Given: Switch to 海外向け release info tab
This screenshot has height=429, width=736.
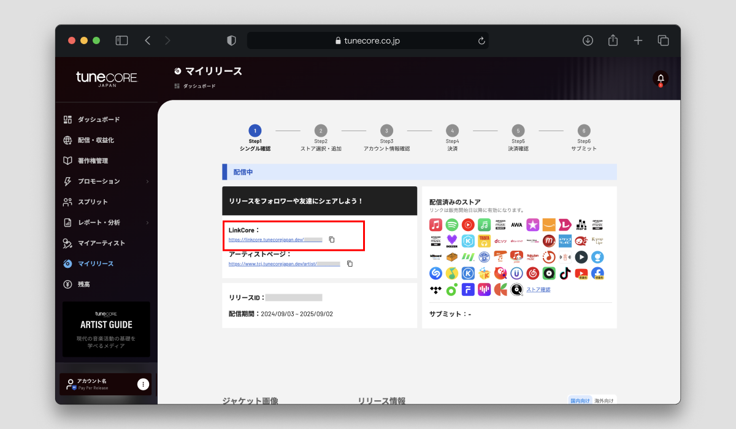Looking at the screenshot, I should click(603, 401).
